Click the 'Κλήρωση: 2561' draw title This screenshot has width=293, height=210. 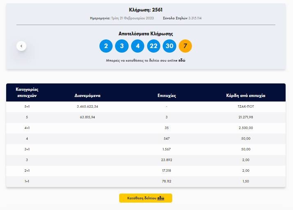pyautogui.click(x=146, y=10)
